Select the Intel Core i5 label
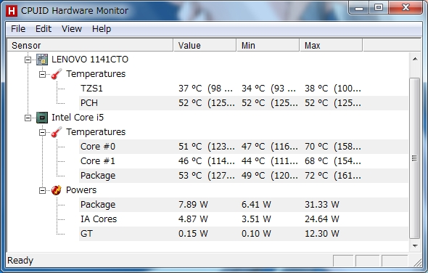The height and width of the screenshot is (273, 428). (x=78, y=118)
